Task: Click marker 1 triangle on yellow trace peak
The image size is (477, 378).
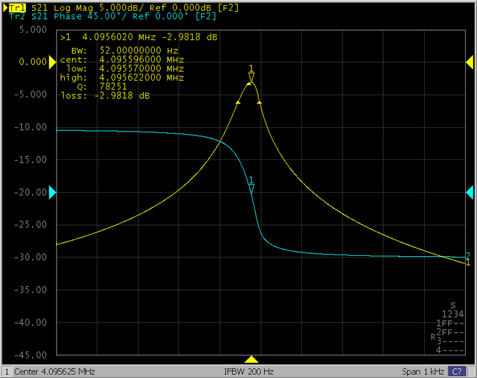Action: coord(251,76)
